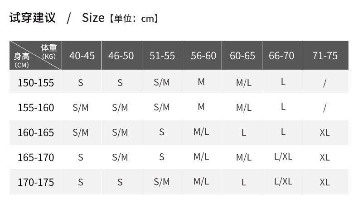Click the 体重 (KG) header label
Screen dimensions: 358x213
[48, 51]
